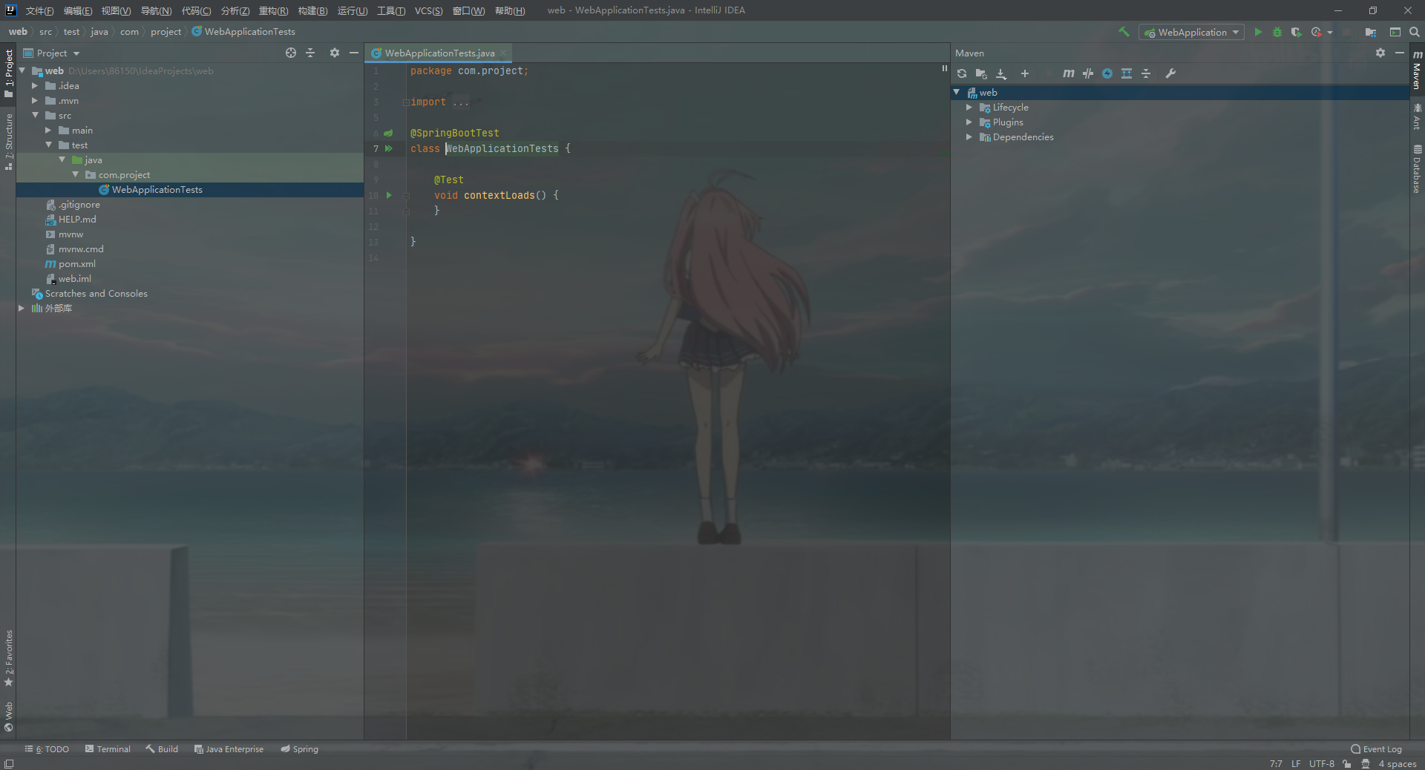Open the 6: TODO tool window

(47, 749)
